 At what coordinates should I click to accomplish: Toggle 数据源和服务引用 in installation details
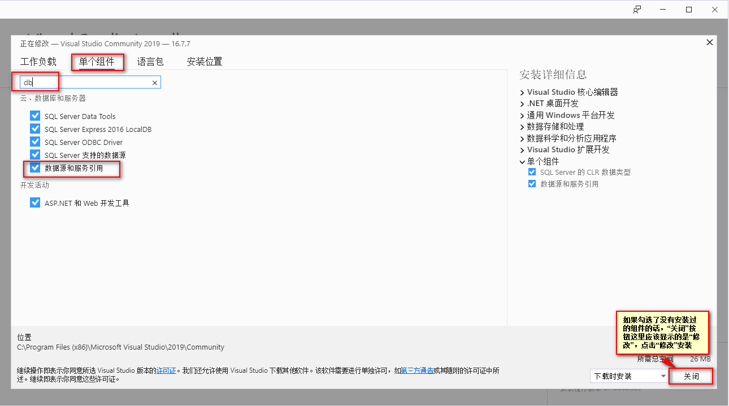pos(532,184)
